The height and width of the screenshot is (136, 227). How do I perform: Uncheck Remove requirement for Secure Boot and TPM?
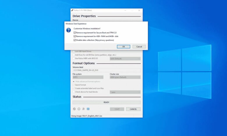click(75, 33)
